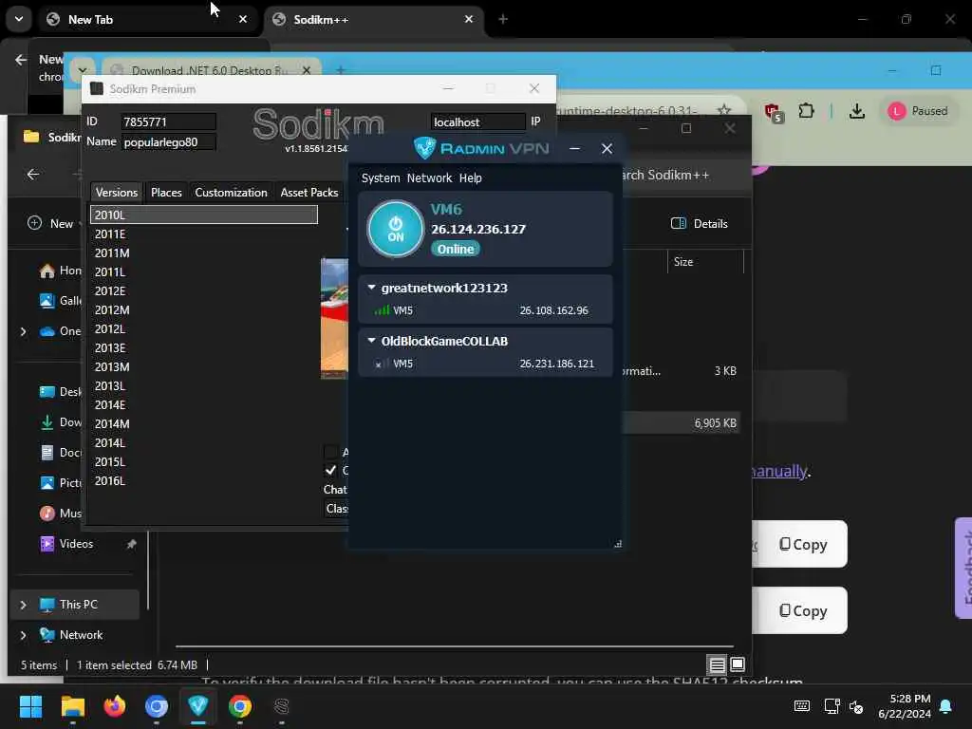972x729 pixels.
Task: Click the VM6 computer name in Radmin
Action: click(x=446, y=210)
